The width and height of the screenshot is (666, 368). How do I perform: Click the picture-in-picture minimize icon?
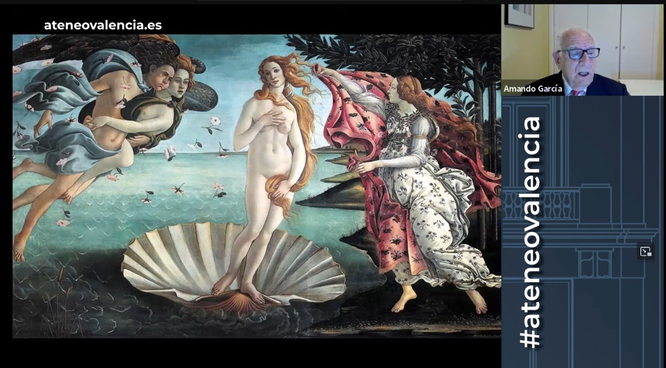coord(645,252)
